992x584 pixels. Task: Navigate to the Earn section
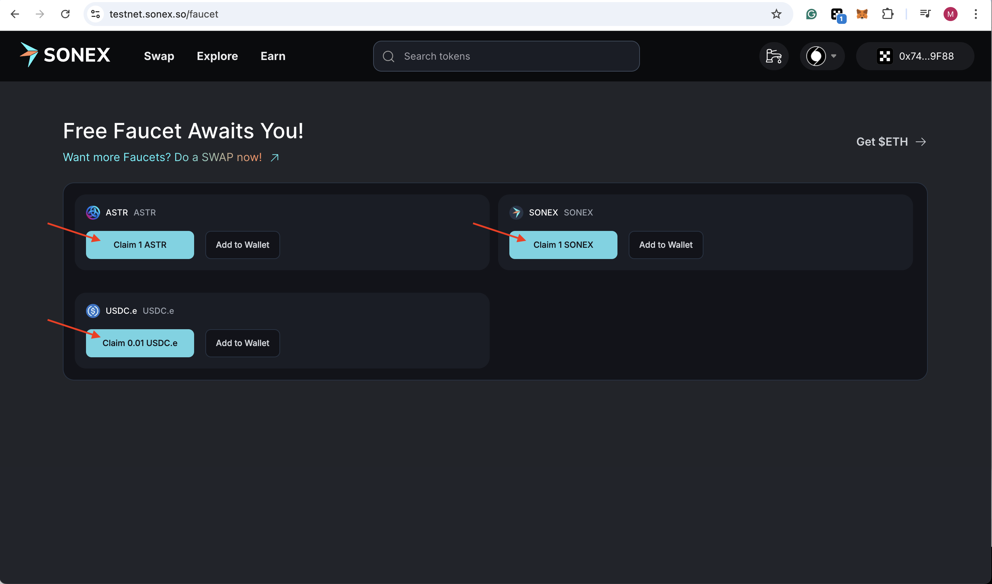pos(273,56)
